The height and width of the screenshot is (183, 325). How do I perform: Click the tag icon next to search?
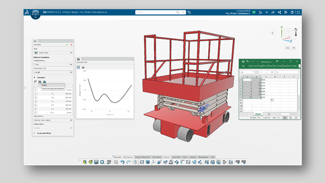189,12
